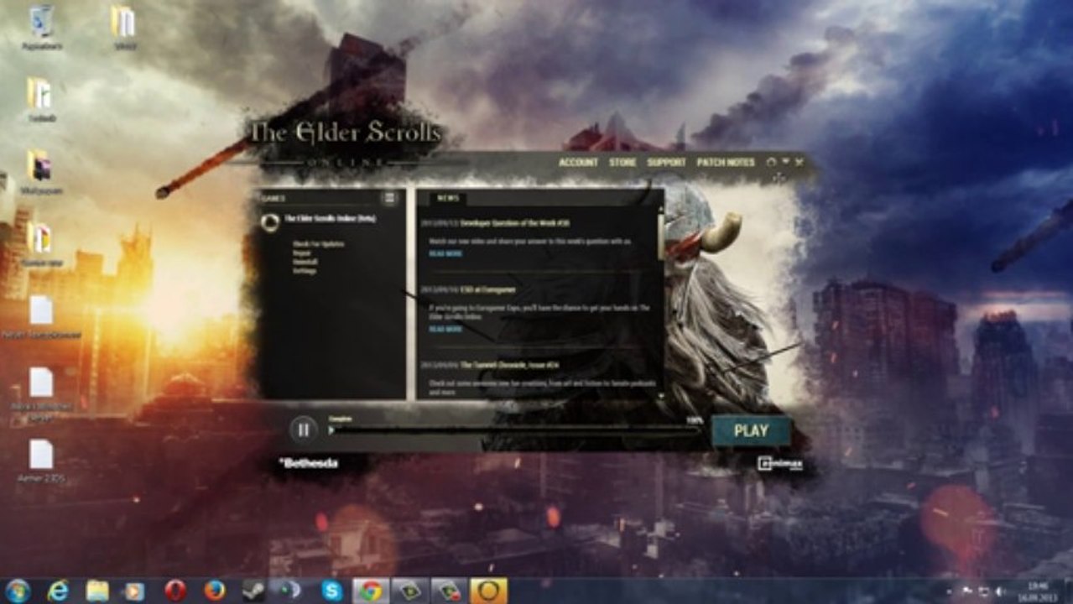Open Windows Explorer from taskbar
Image resolution: width=1073 pixels, height=604 pixels.
coord(97,591)
